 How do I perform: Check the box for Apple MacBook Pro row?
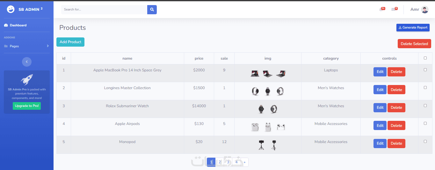coord(425,70)
